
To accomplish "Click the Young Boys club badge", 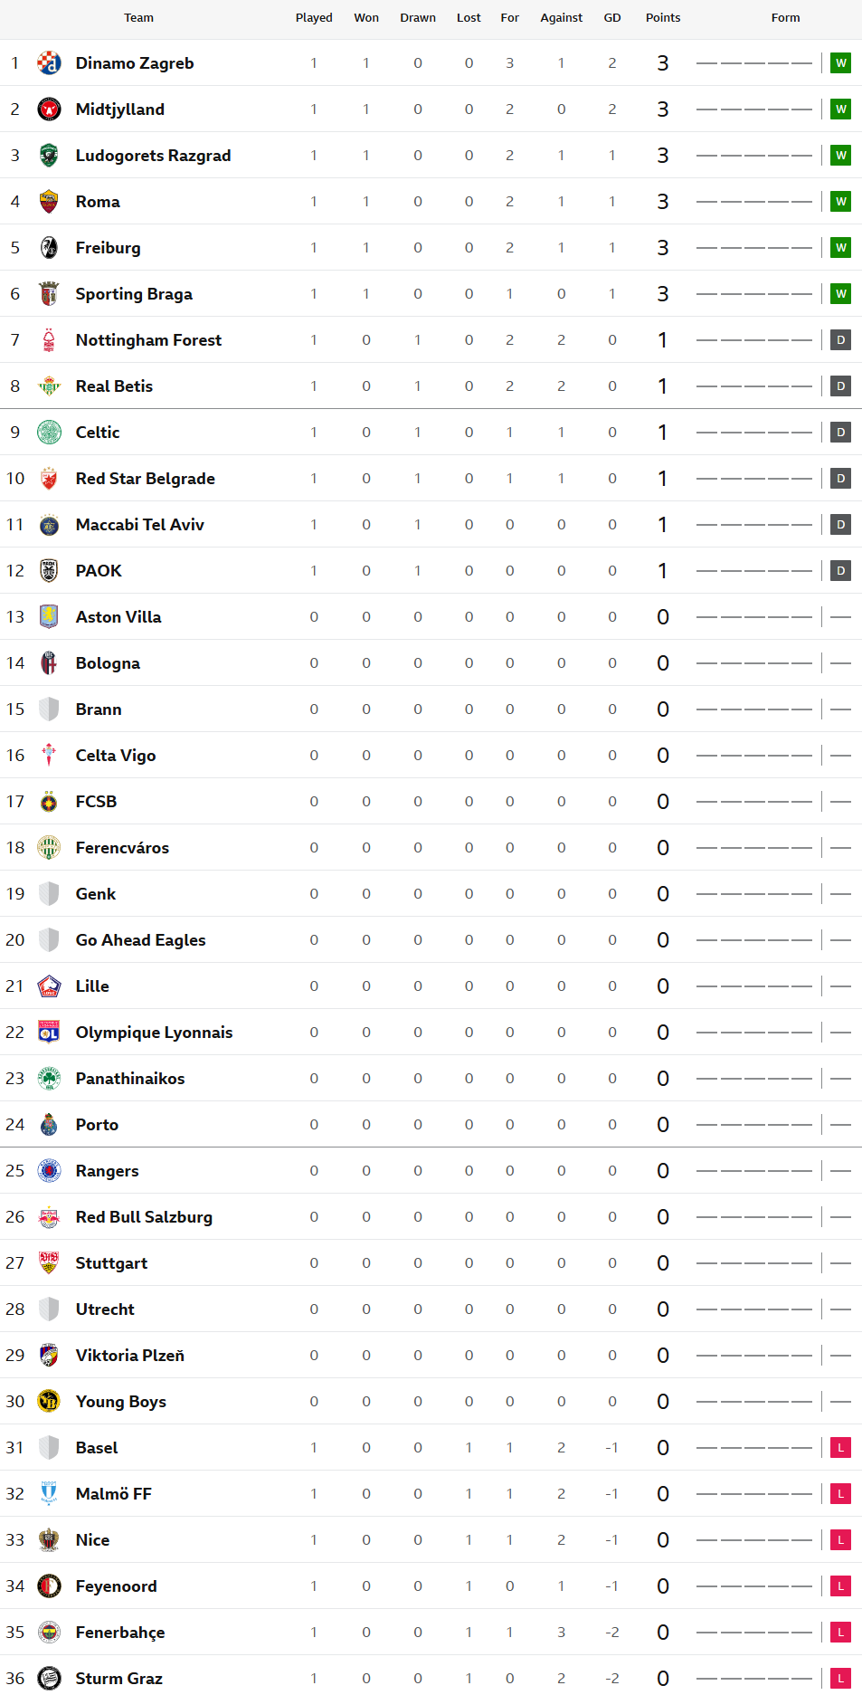I will pos(49,1402).
